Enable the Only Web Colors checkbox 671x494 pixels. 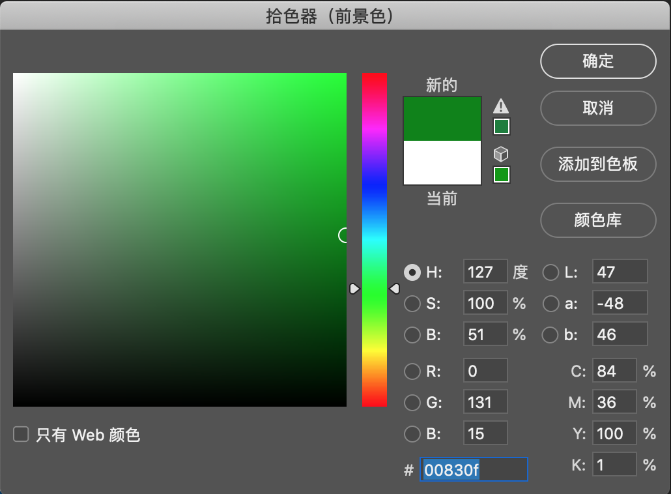point(21,434)
